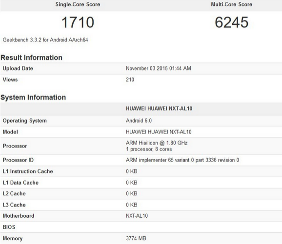
Task: Click the Single-Core Score value 1710
Action: 78,22
